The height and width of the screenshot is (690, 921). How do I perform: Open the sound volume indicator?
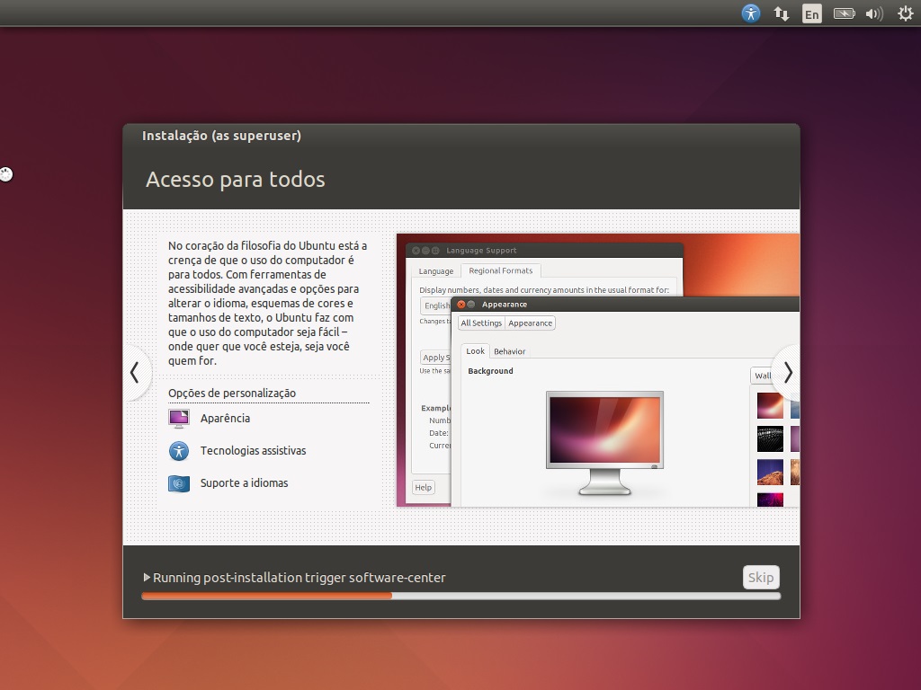[x=873, y=13]
